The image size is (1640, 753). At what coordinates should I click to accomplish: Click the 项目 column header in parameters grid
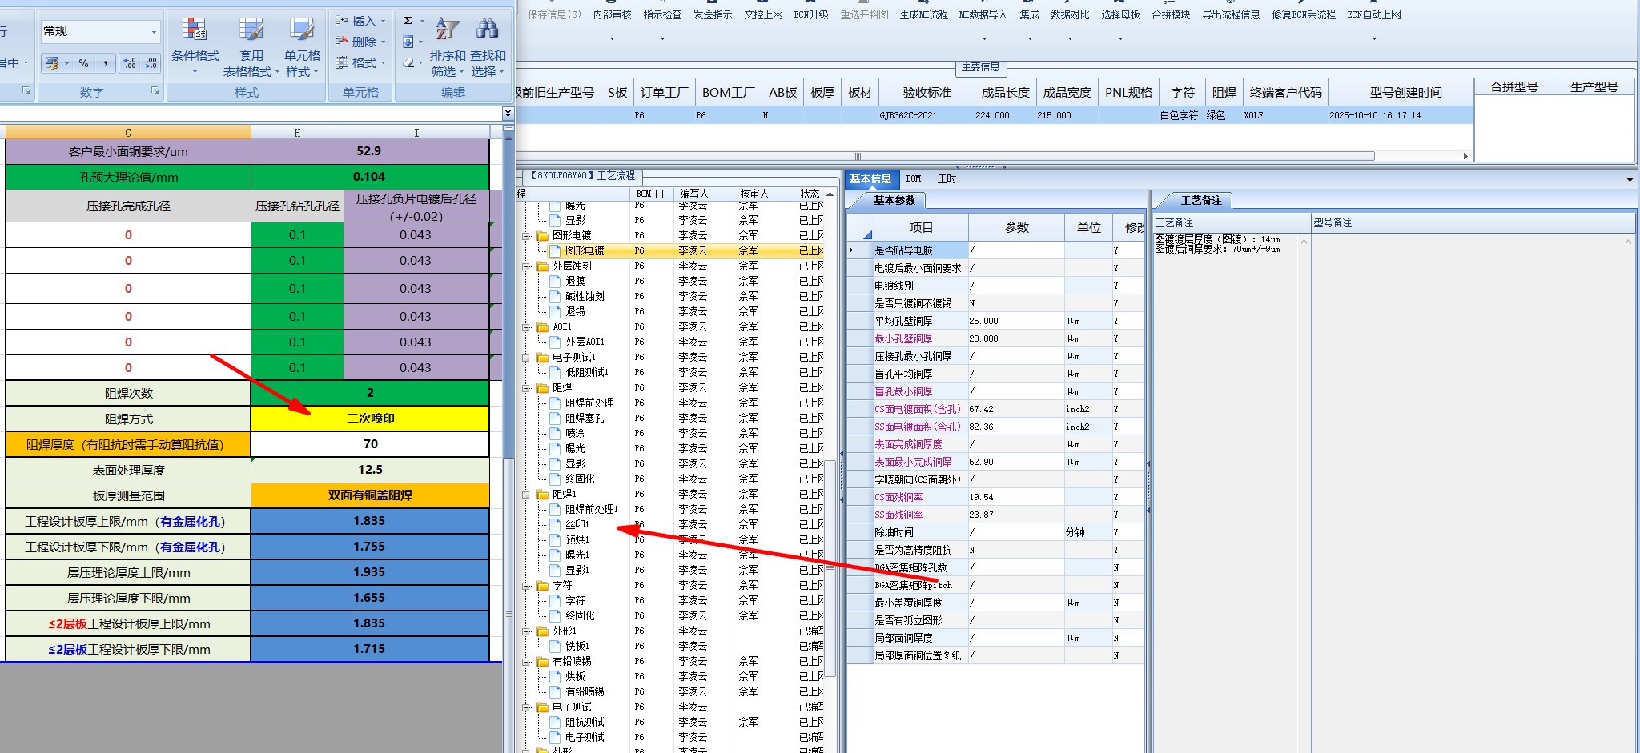[x=921, y=228]
